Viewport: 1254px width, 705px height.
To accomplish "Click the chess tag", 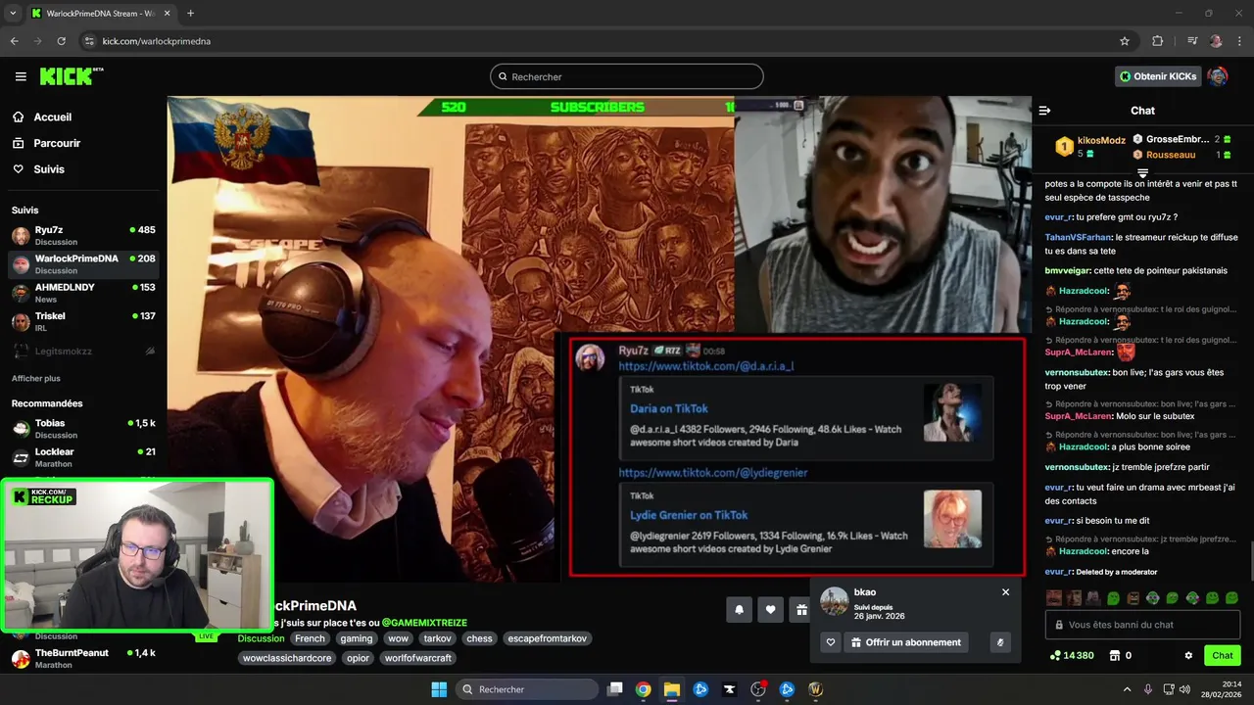I will pos(480,638).
